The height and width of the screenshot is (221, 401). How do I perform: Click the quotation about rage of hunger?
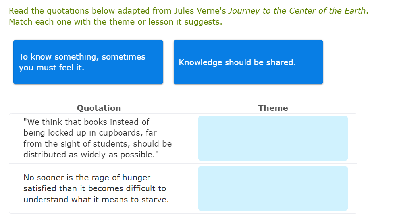96,188
